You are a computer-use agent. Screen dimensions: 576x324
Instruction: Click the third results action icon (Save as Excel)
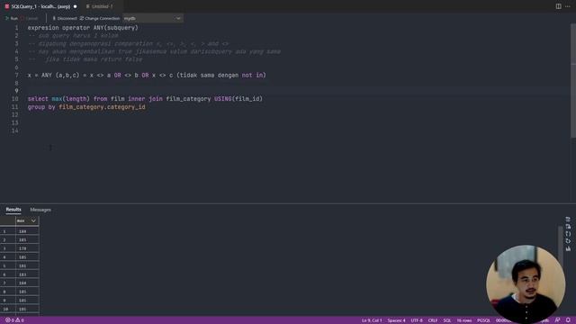tap(568, 234)
